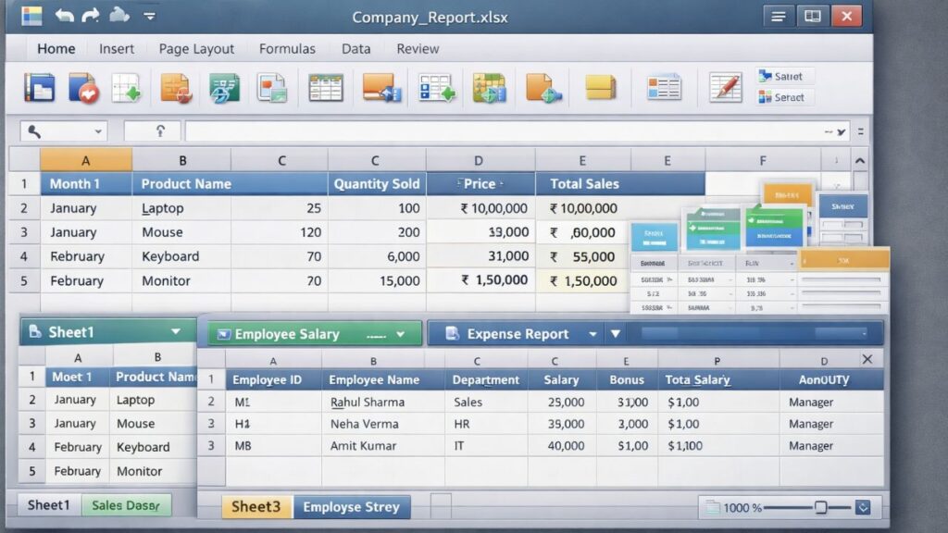The image size is (948, 533).
Task: Switch to the Sheet3 tab at the bottom
Action: coord(256,507)
